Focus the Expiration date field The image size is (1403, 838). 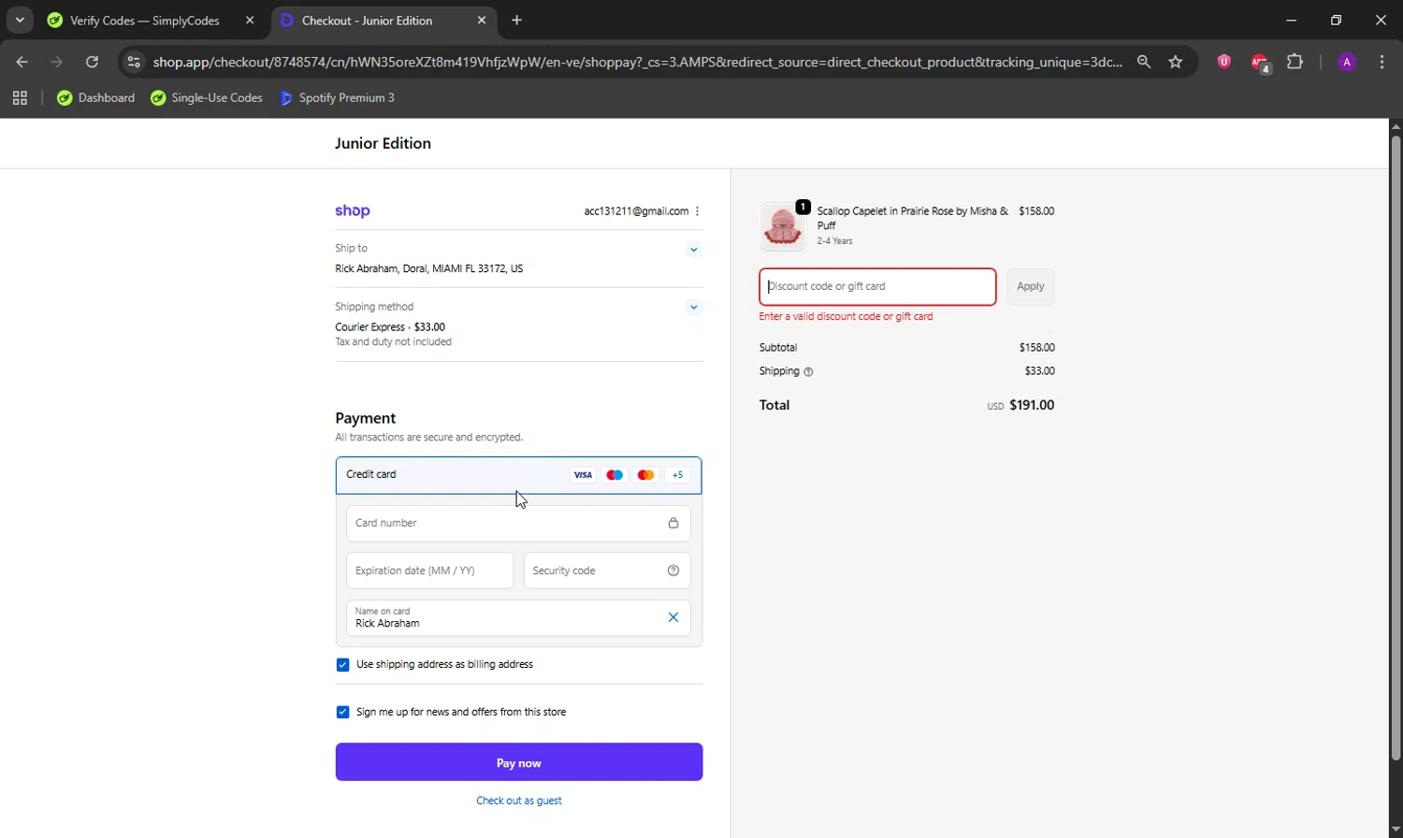tap(429, 571)
